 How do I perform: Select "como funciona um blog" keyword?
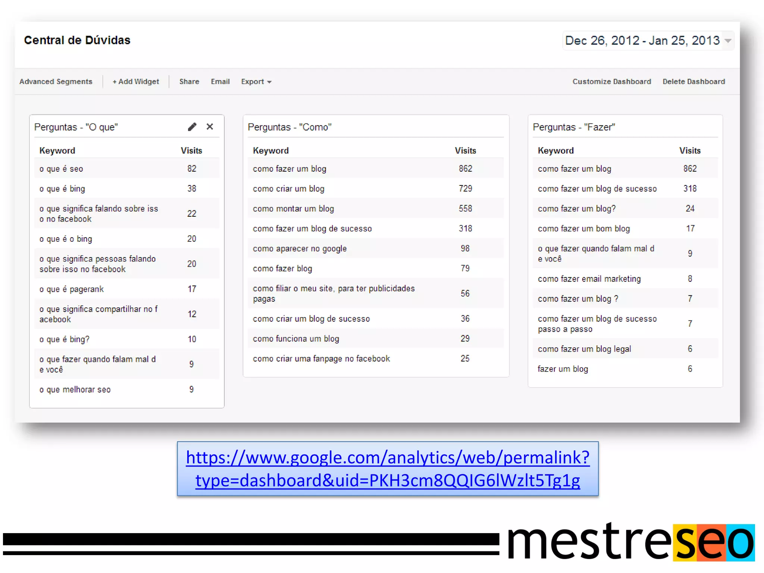[296, 339]
